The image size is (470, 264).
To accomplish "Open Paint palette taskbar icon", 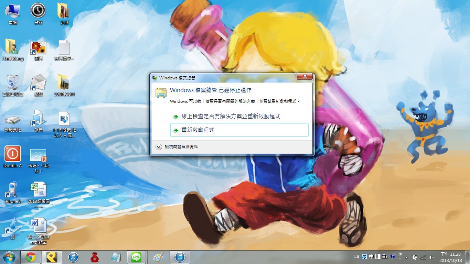I will (x=159, y=257).
